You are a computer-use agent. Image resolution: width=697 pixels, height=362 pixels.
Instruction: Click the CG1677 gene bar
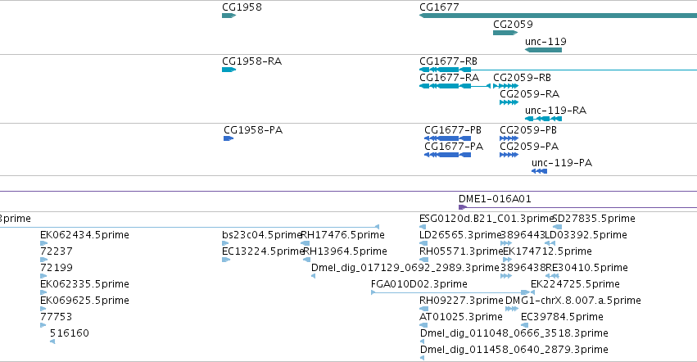pyautogui.click(x=558, y=16)
